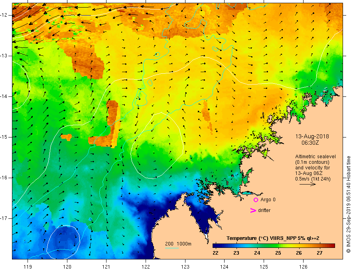Screen dimensions: 351x271
Task: Click the color bar value 26
Action: click(x=299, y=253)
